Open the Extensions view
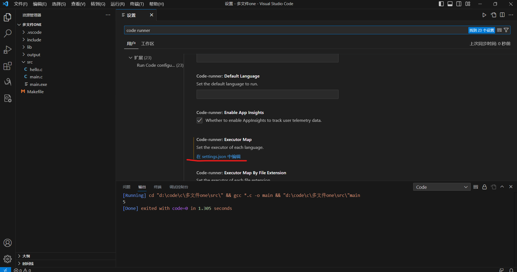517x272 pixels. (8, 66)
